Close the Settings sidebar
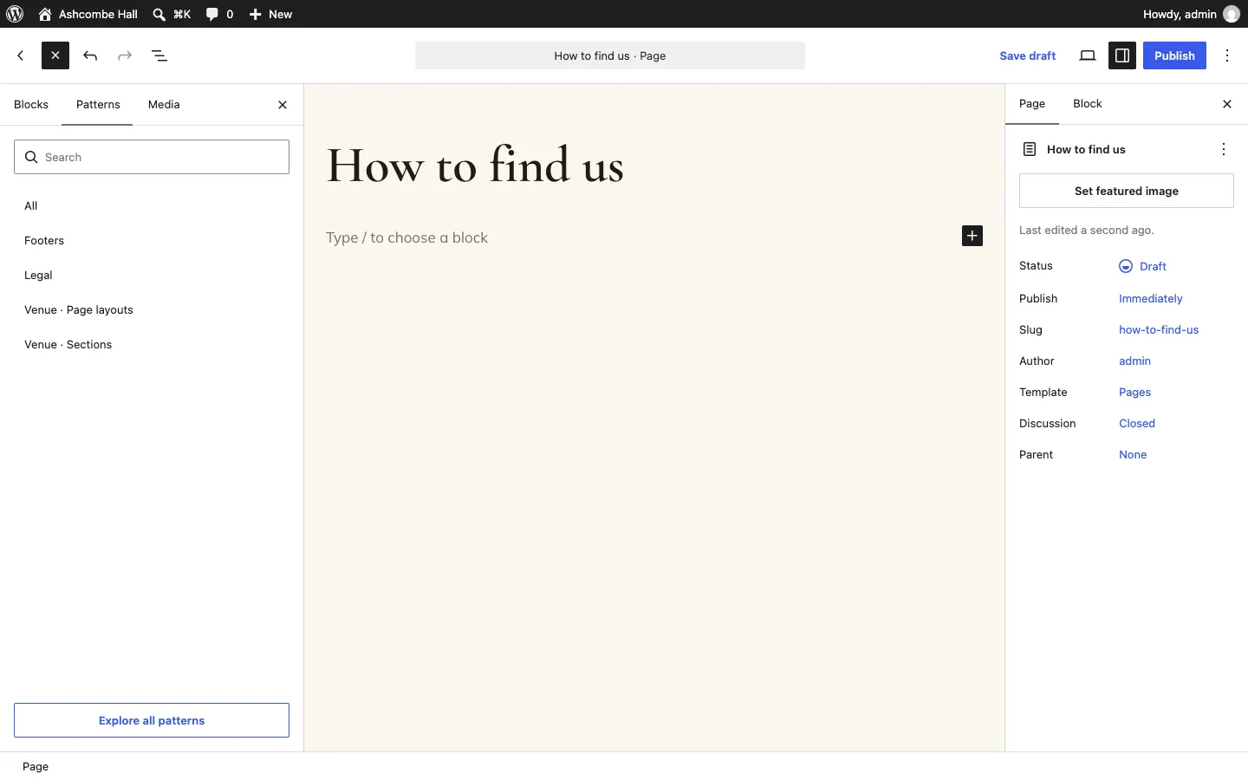Screen dimensions: 1248x780 (1227, 104)
